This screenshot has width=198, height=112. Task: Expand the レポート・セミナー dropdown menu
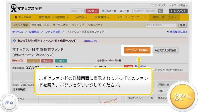[x=131, y=17]
